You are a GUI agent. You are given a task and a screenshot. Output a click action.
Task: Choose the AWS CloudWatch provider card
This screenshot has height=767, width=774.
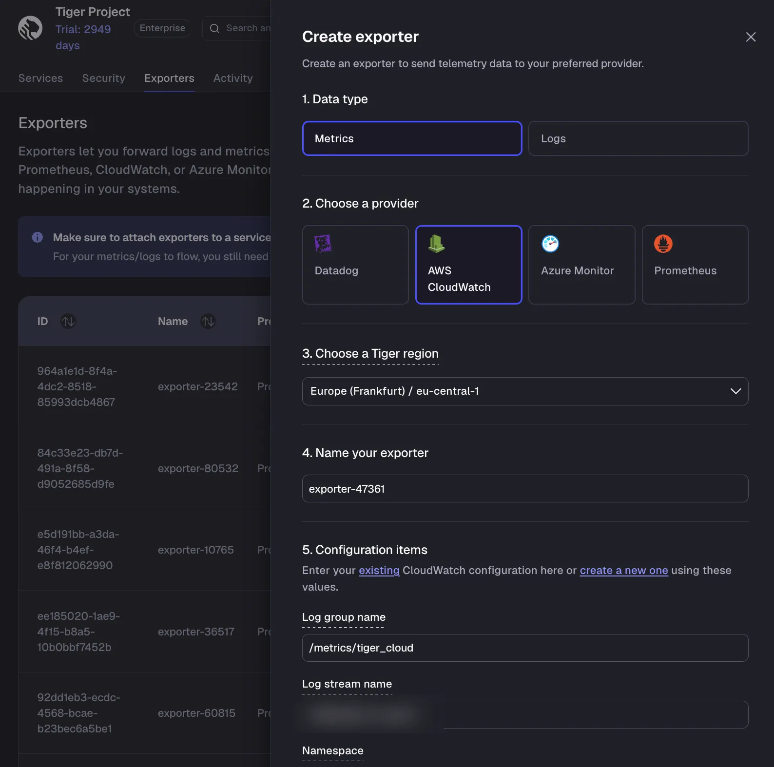(x=468, y=265)
